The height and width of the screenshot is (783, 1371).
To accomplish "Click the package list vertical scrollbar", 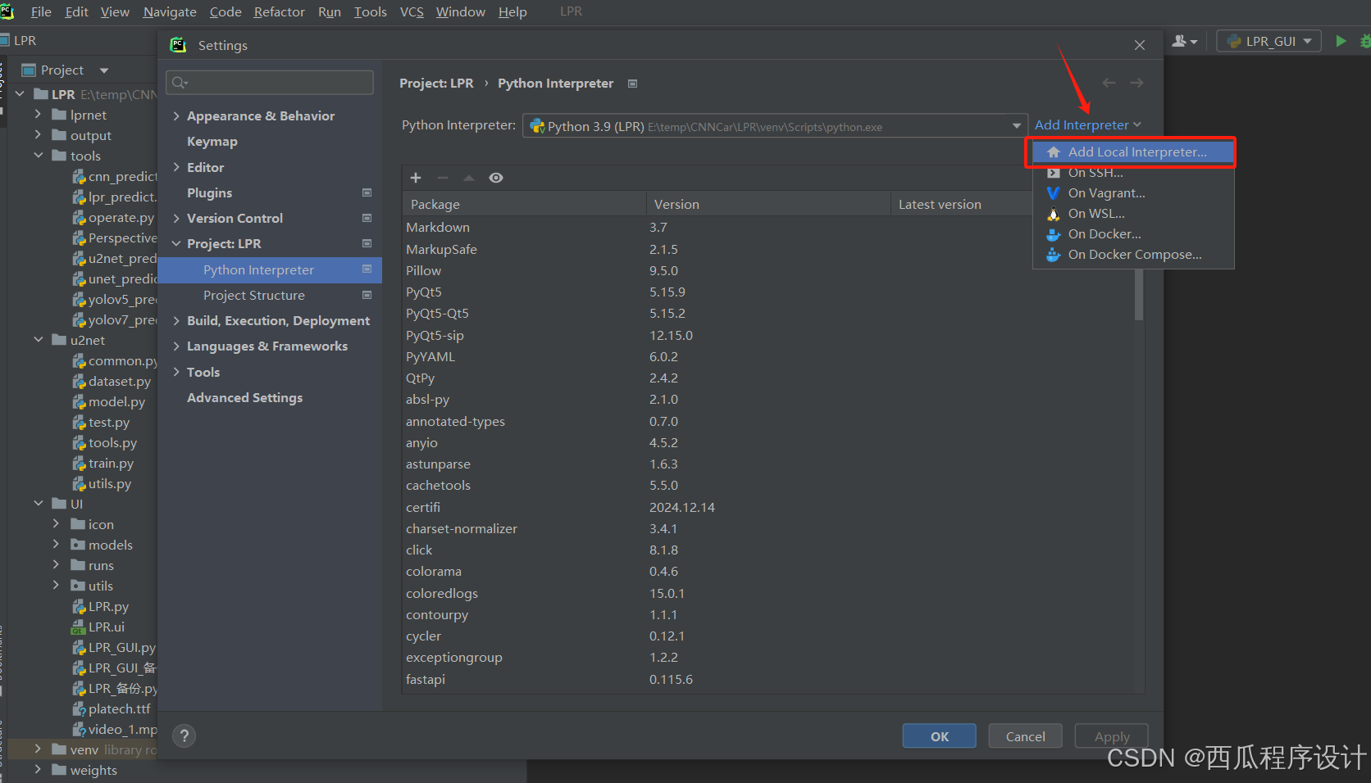I will [1139, 295].
